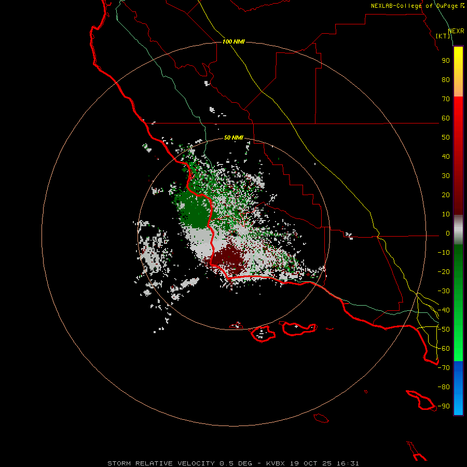Pick the -60 scale value
Image resolution: width=467 pixels, height=467 pixels.
tap(444, 349)
